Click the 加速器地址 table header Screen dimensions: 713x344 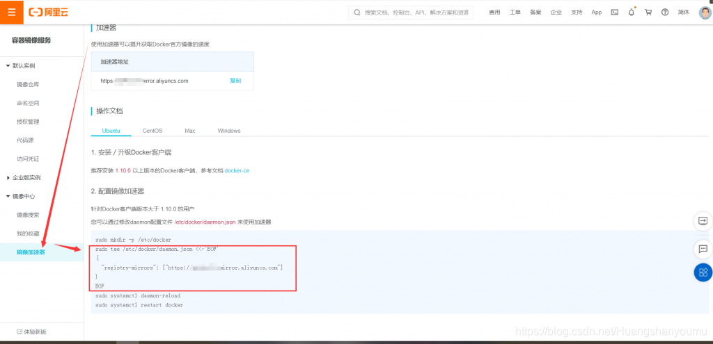[115, 61]
